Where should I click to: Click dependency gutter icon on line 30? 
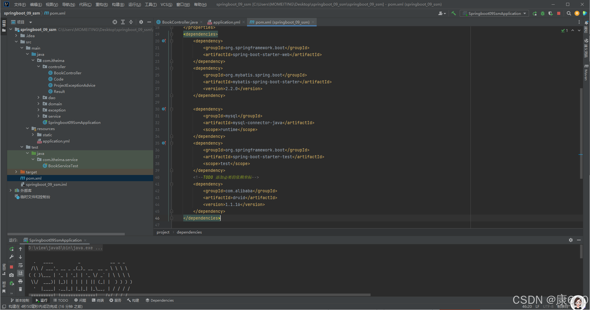point(164,109)
